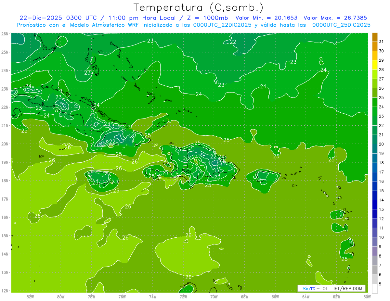Click the longitude axis label '66W'
The image size is (390, 301).
275,296
